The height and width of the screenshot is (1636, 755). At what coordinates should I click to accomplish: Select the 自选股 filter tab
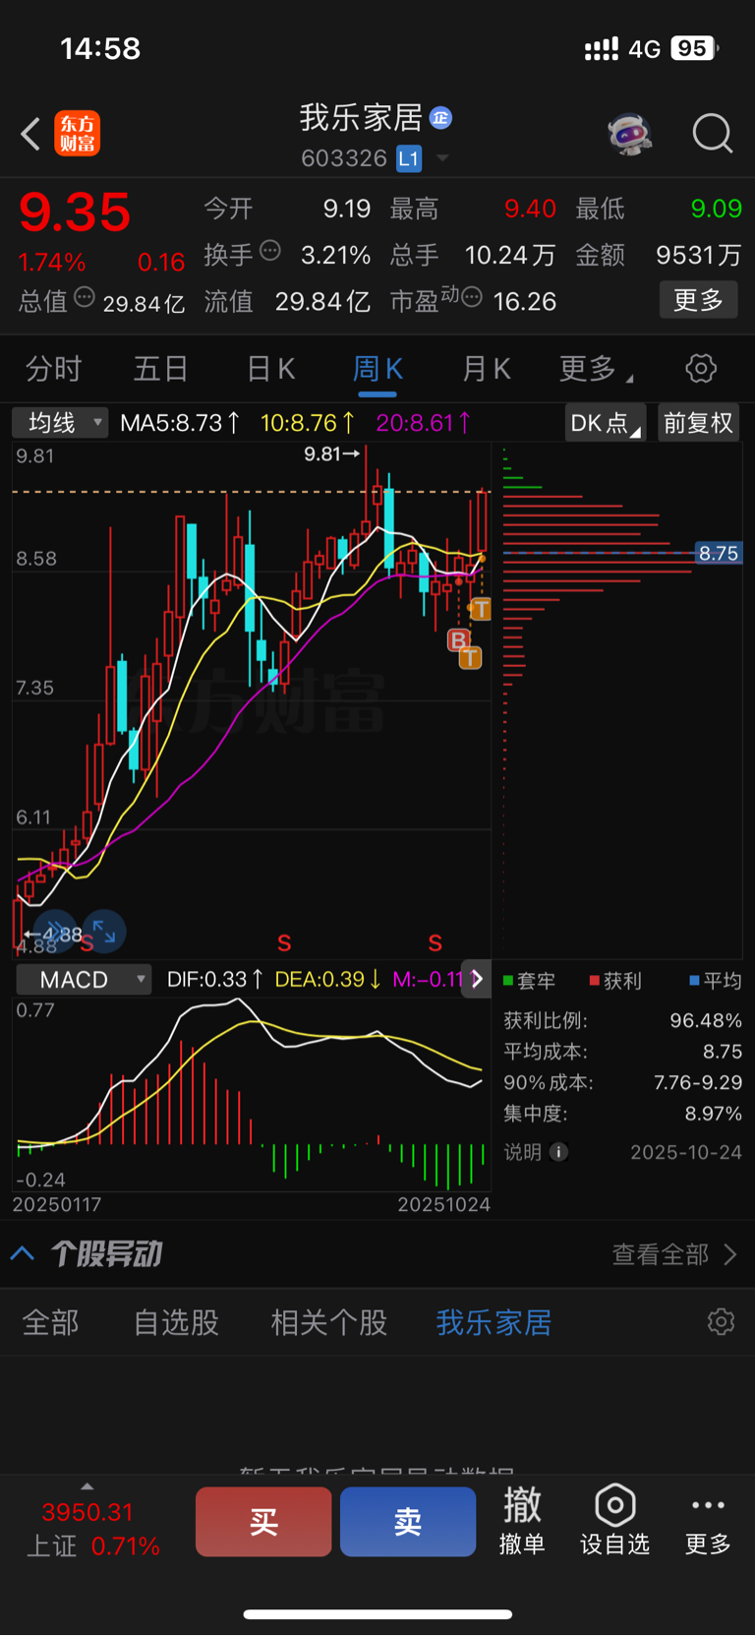coord(176,1322)
